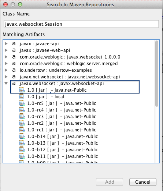The width and height of the screenshot is (163, 191).
Task: Click the jar icon for 1.0-b14 version
Action: click(x=22, y=137)
